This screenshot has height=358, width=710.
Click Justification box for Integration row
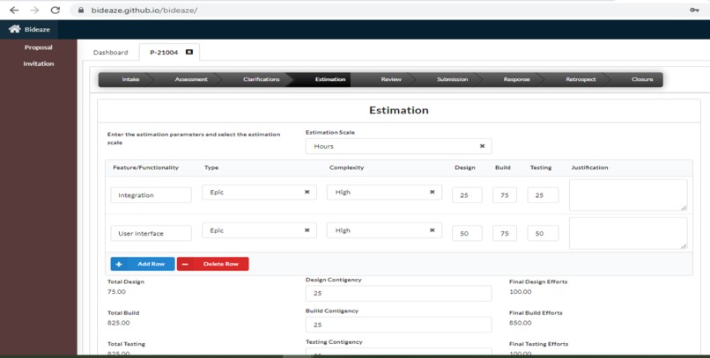click(x=628, y=194)
